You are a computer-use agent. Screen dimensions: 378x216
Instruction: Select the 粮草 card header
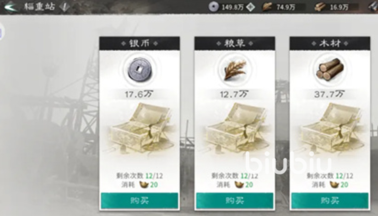pos(235,43)
